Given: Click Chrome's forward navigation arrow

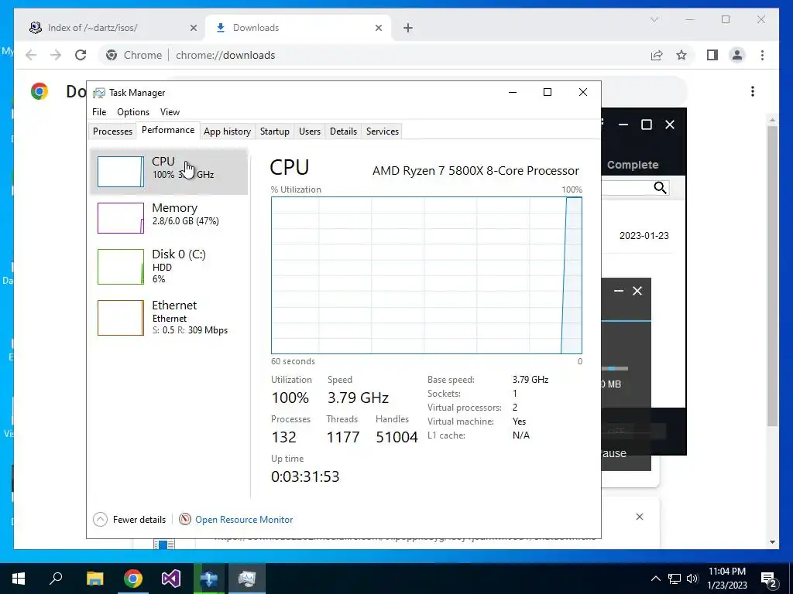Looking at the screenshot, I should point(56,55).
